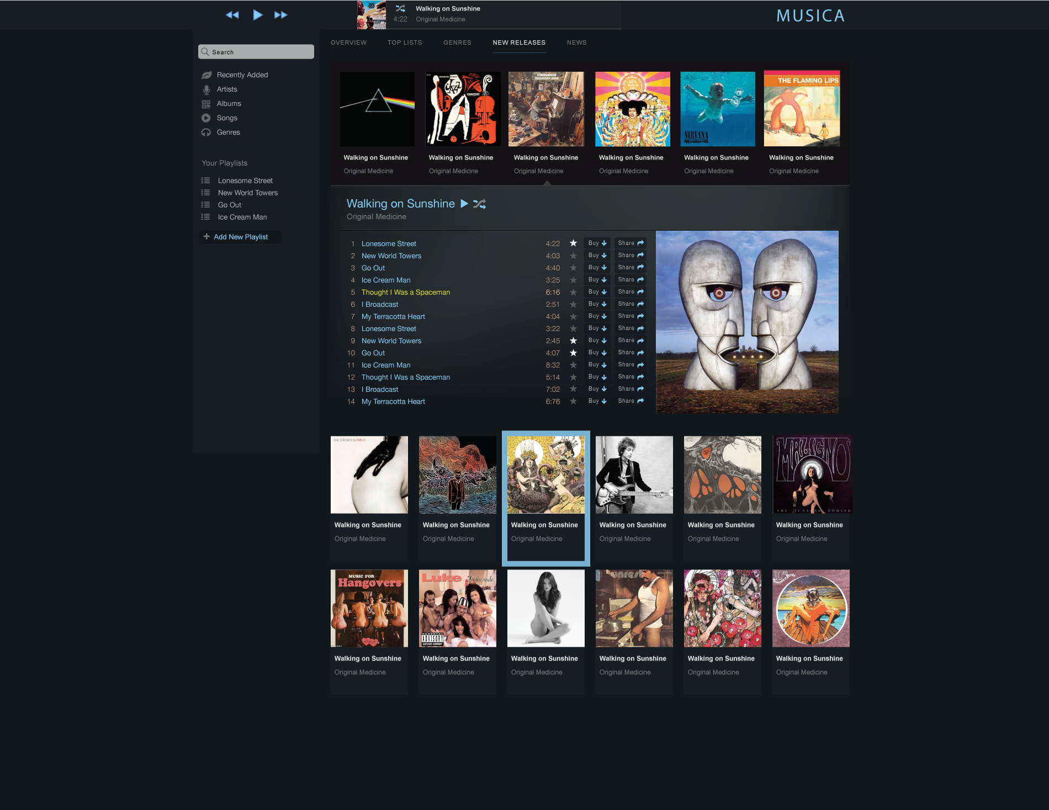
Task: Toggle shuffle in the now playing bar
Action: [400, 8]
